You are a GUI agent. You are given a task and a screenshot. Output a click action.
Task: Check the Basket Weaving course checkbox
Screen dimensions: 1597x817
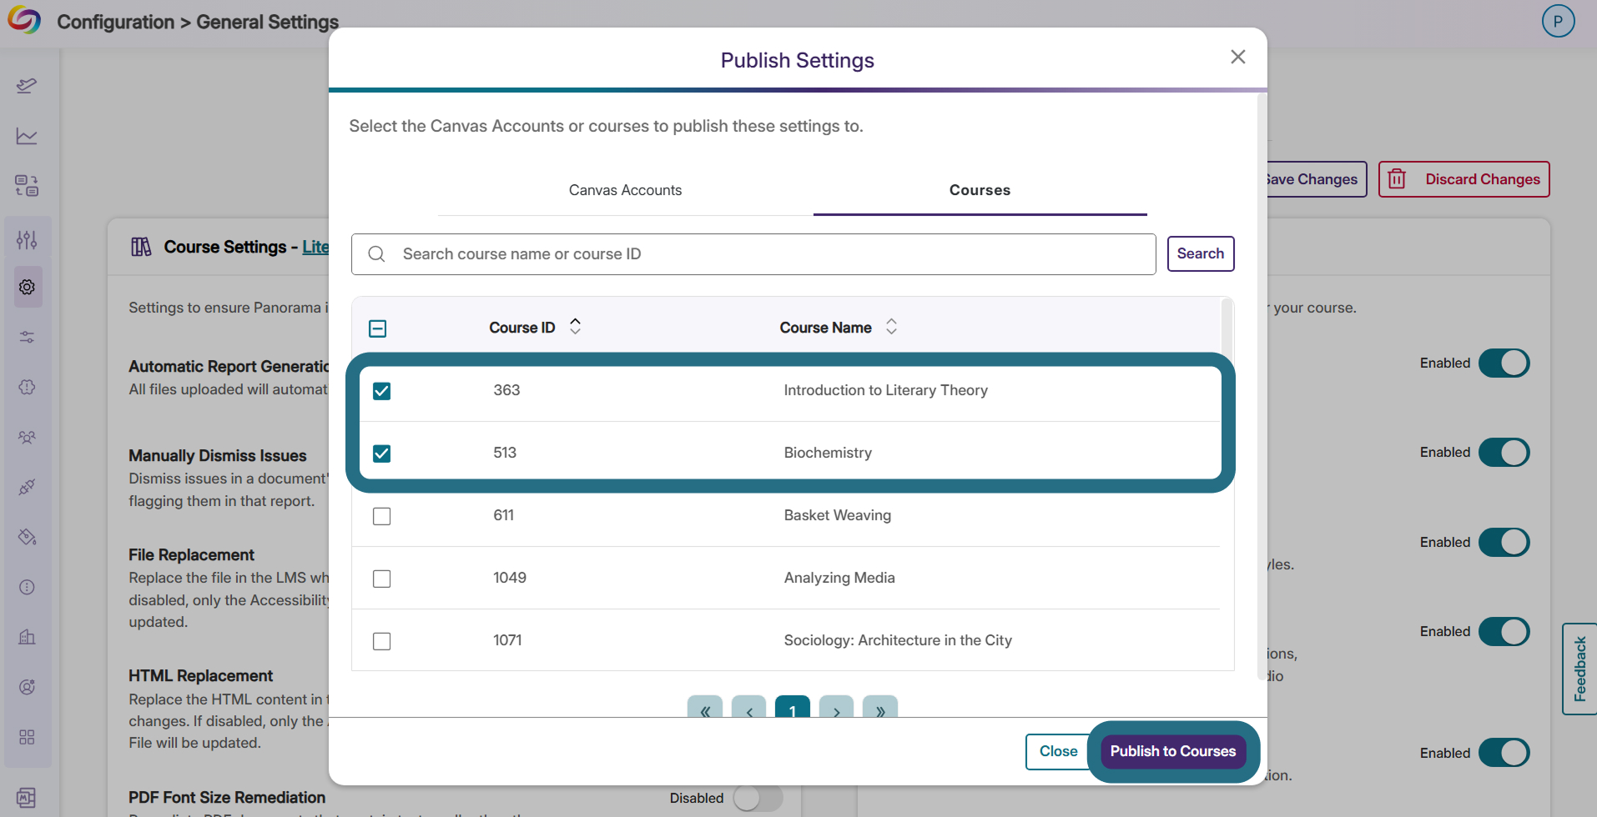point(381,516)
